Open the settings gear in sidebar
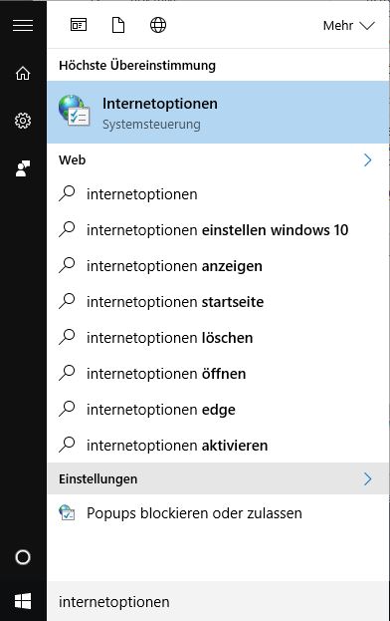The image size is (390, 621). [x=23, y=121]
